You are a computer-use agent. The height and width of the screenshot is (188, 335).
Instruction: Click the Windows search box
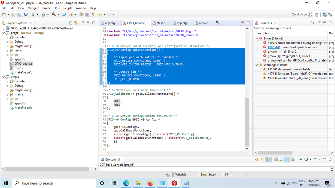click(x=54, y=183)
